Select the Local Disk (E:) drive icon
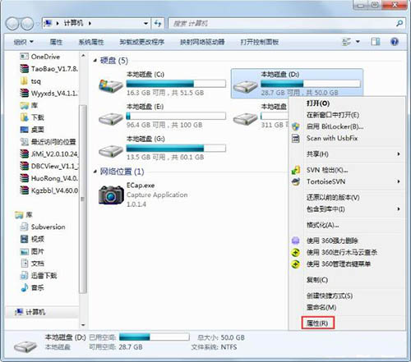 (111, 119)
